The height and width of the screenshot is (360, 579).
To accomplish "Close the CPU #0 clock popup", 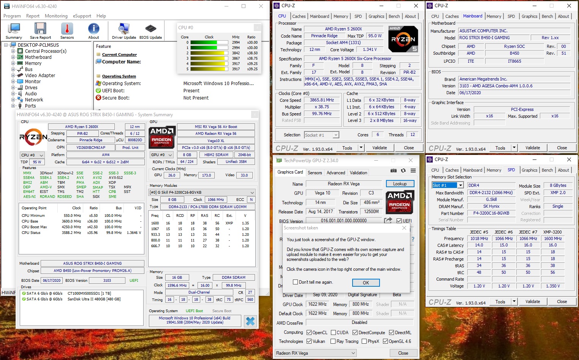I will tap(257, 27).
